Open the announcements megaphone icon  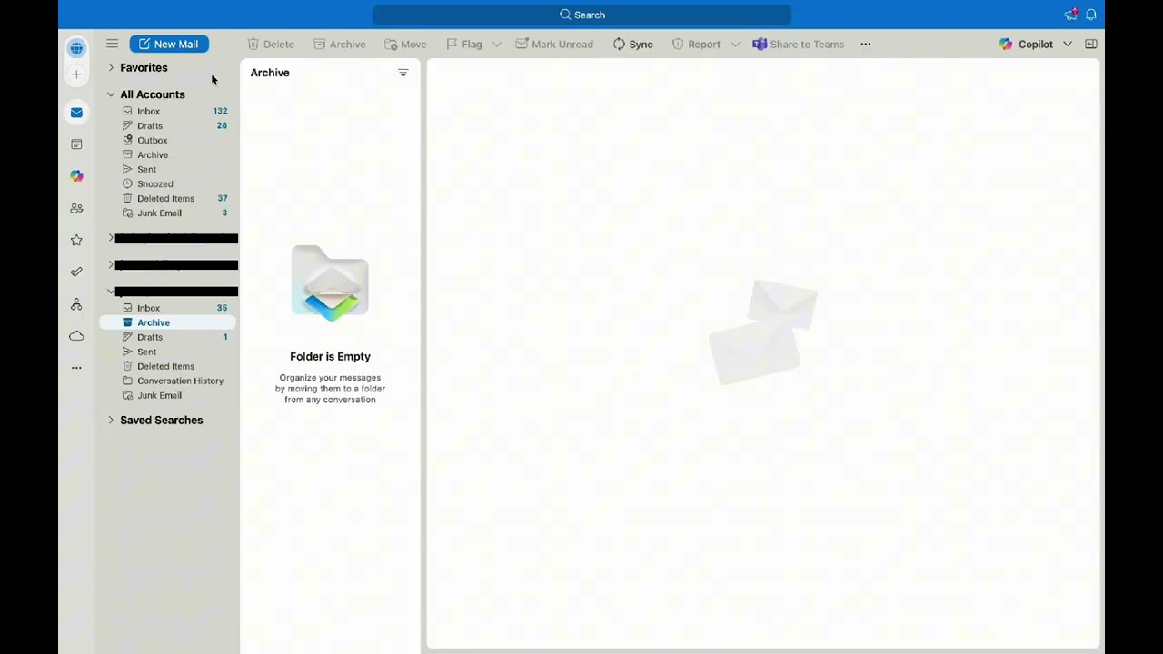1071,15
